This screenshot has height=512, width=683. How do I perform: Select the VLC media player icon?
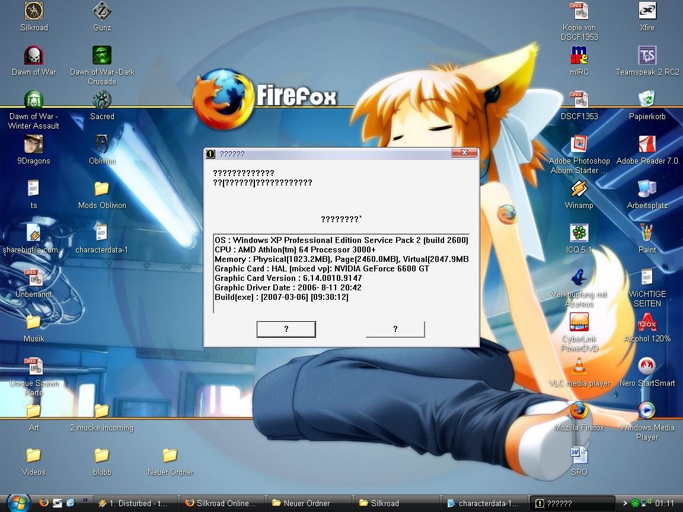point(579,367)
